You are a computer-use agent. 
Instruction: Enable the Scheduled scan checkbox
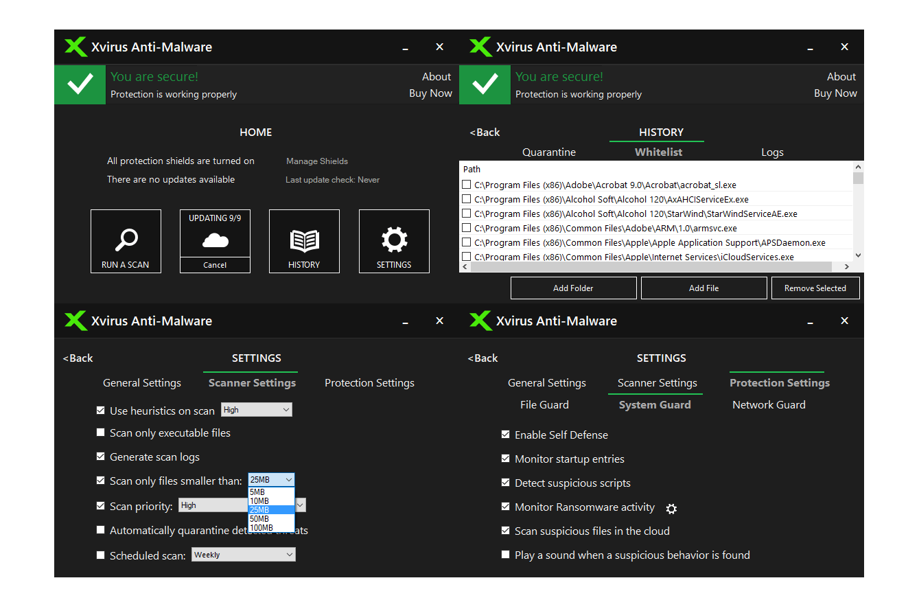point(101,555)
